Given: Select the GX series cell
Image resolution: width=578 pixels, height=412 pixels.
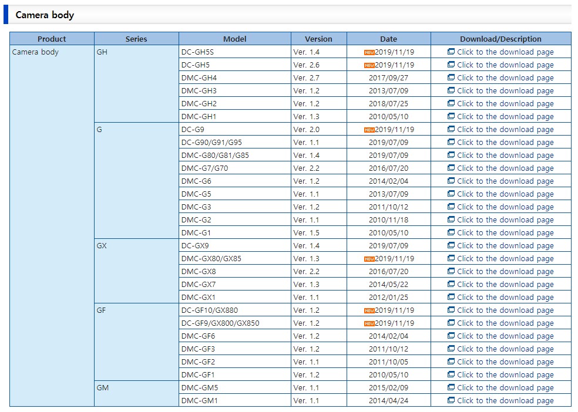Looking at the screenshot, I should point(136,271).
